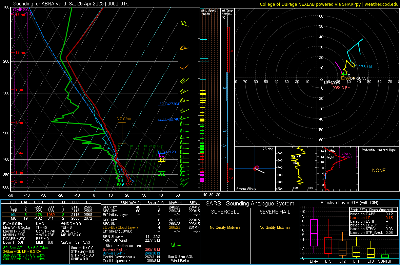Click the red based on LCL: 0.15 line

[x=372, y=218]
